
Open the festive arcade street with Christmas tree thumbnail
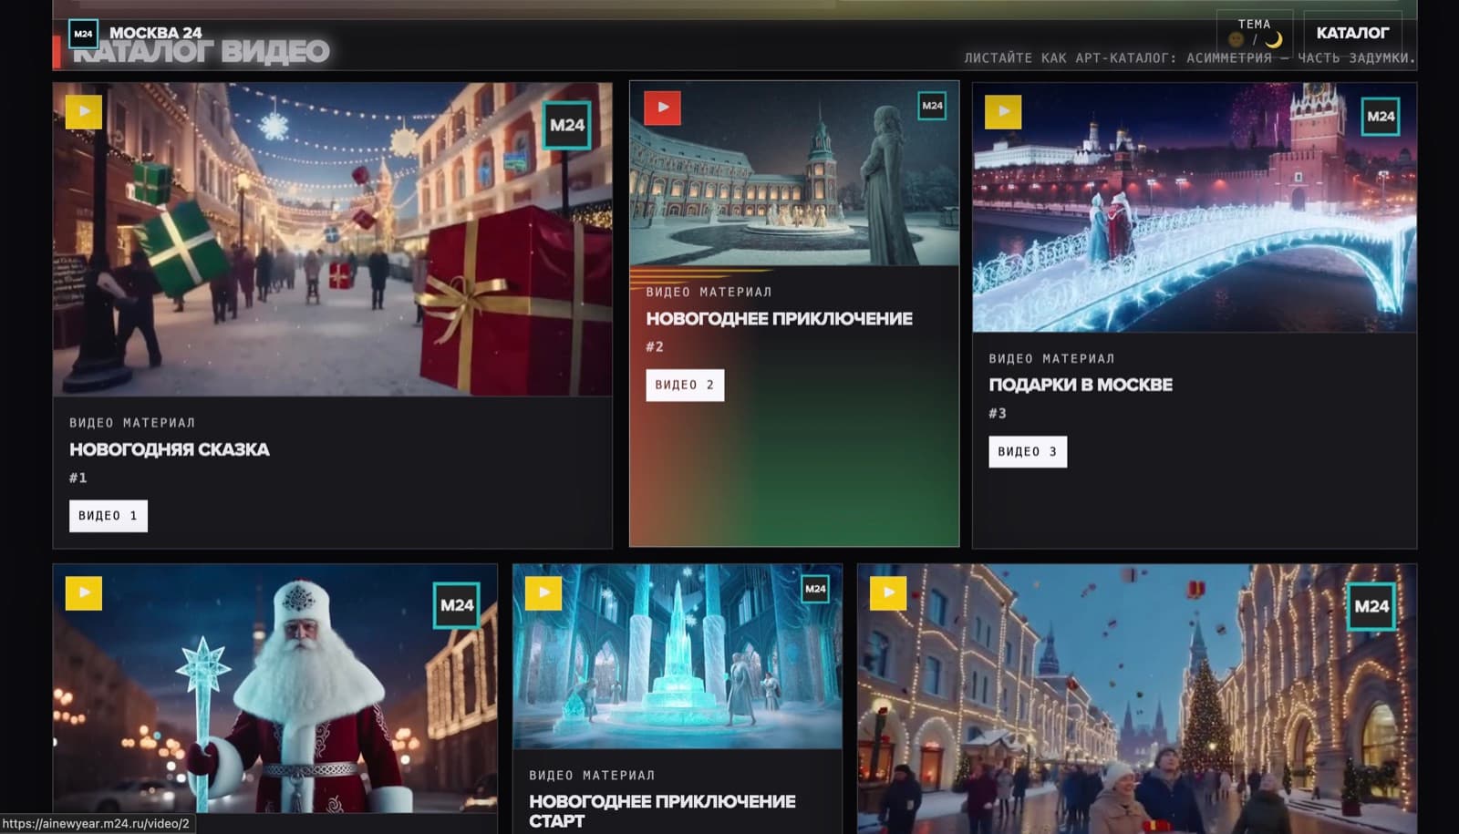(x=1137, y=698)
